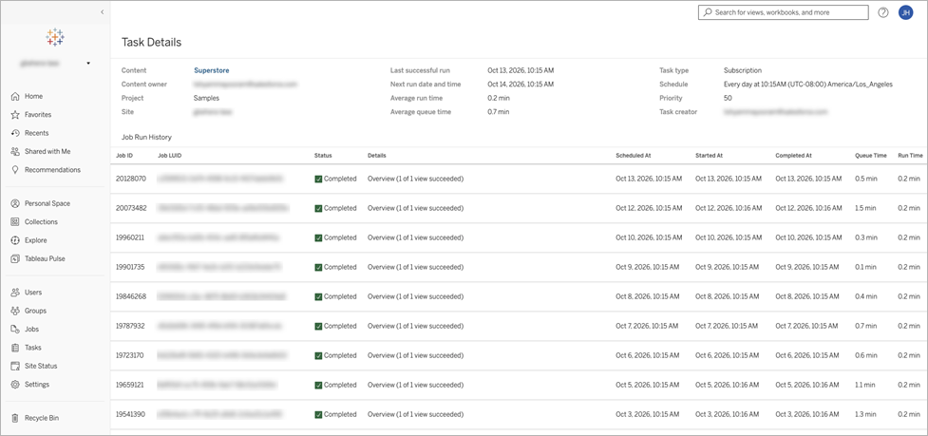The image size is (928, 436).
Task: Click the Recommendations lightbulb icon
Action: 15,170
